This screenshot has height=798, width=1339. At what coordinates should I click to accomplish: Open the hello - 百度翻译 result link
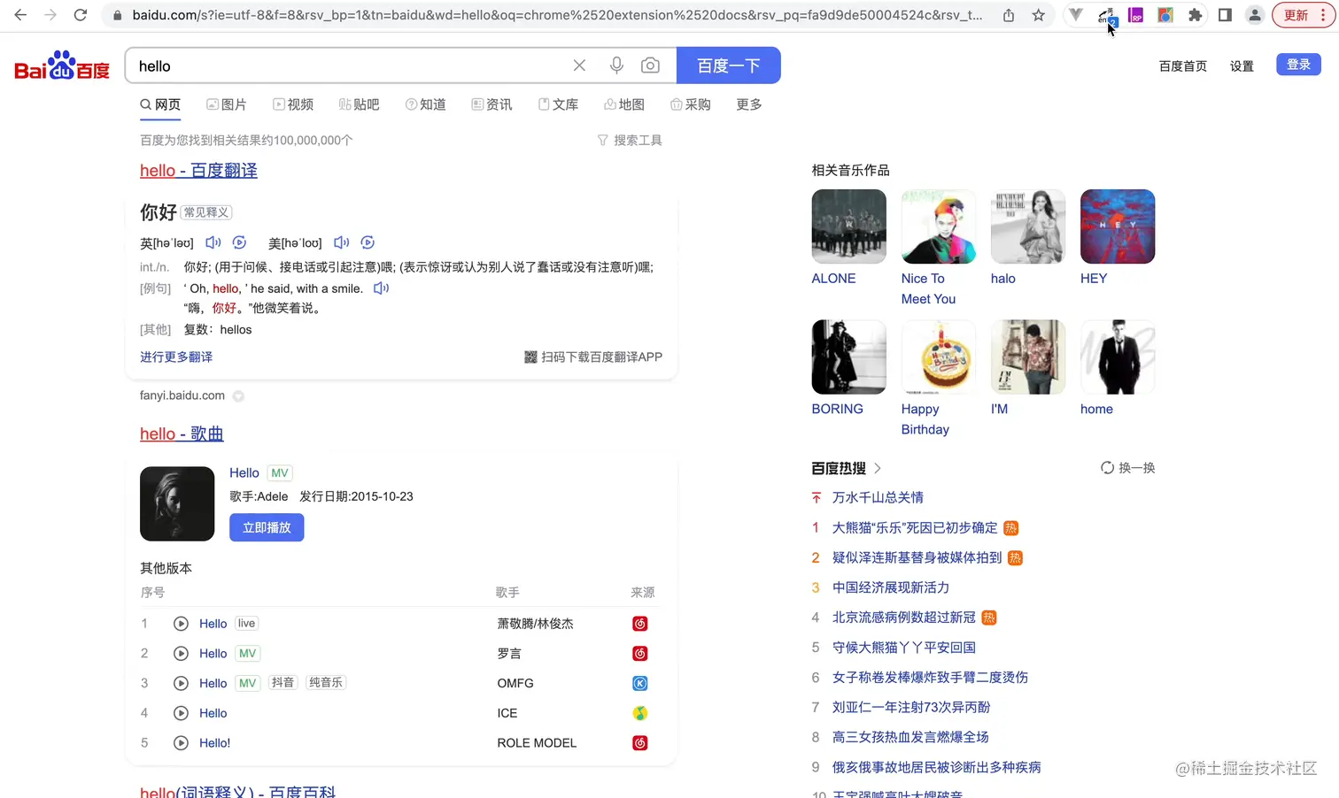point(198,170)
